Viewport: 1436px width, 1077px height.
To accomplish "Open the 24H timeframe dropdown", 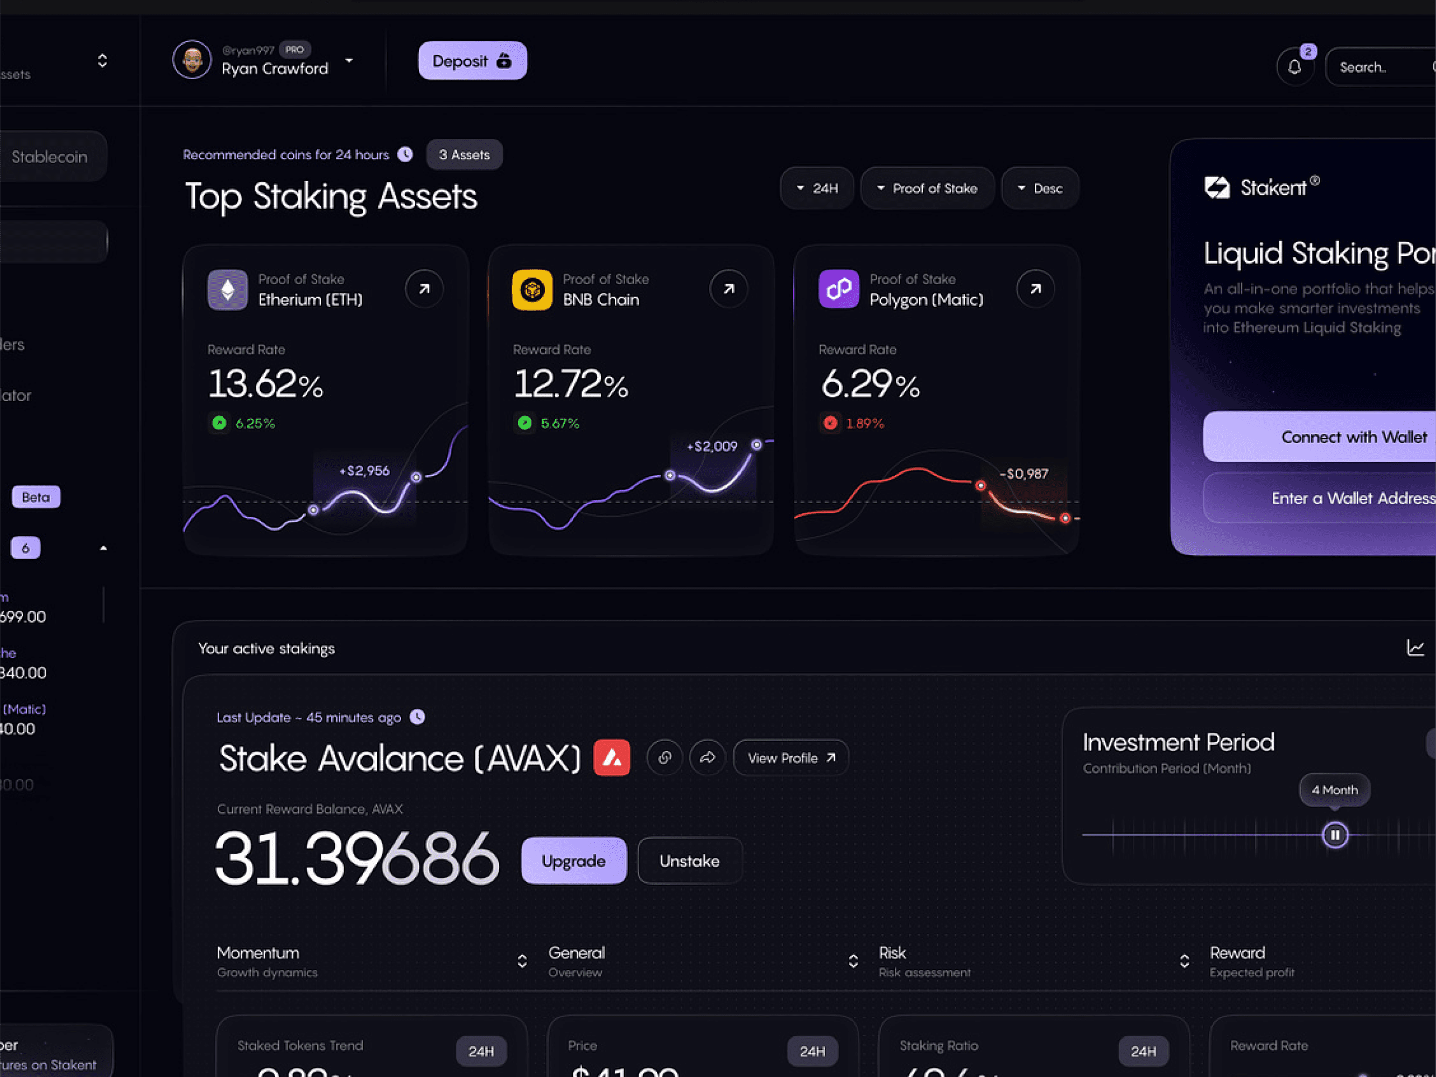I will pyautogui.click(x=817, y=188).
